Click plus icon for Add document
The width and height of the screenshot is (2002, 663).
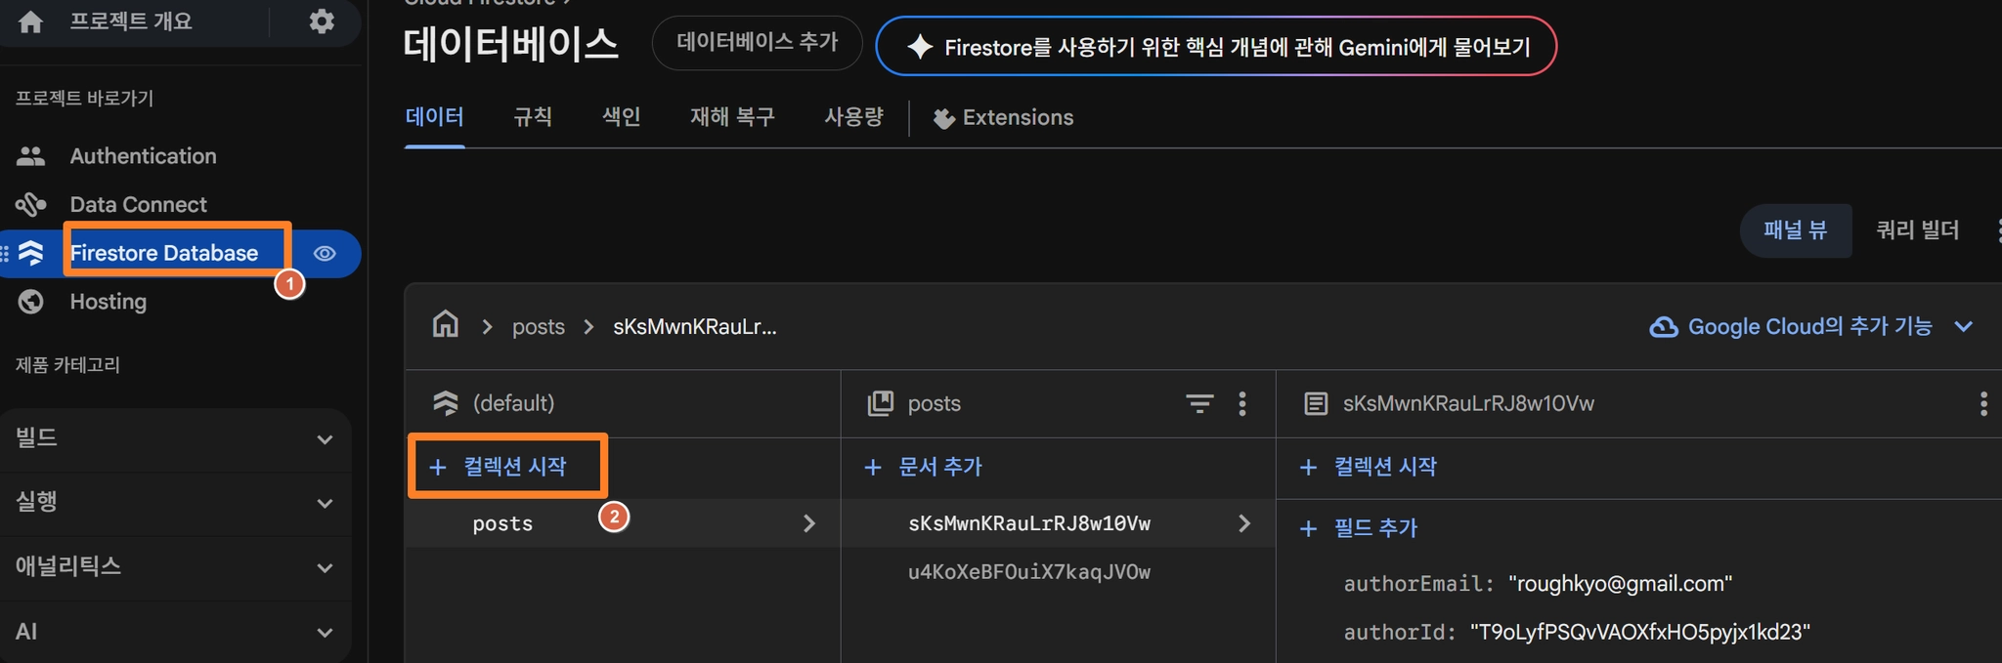(873, 468)
